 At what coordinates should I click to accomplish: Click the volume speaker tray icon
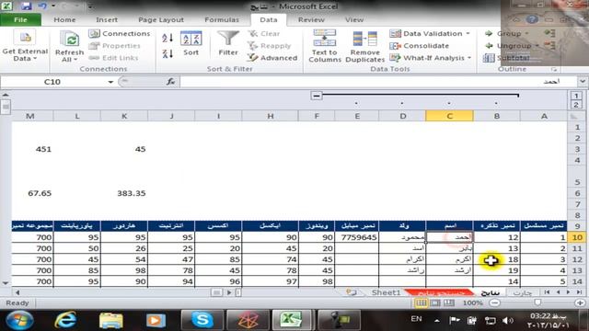coord(507,320)
